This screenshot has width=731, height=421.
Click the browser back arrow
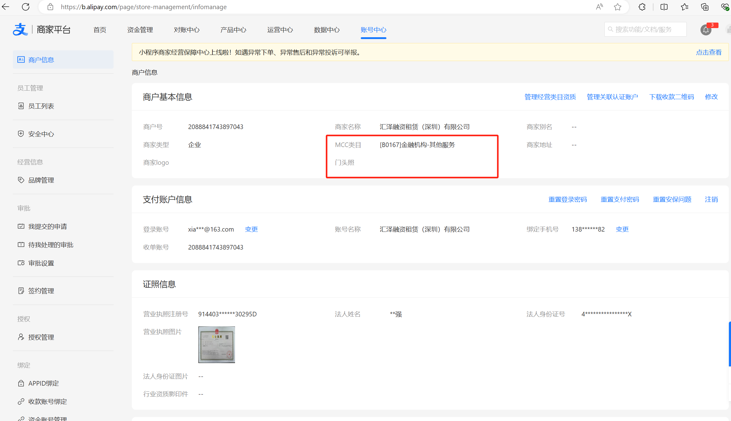coord(5,7)
